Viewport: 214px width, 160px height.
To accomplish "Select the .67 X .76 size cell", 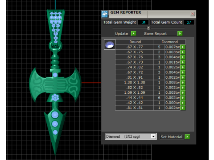I will (x=134, y=57).
